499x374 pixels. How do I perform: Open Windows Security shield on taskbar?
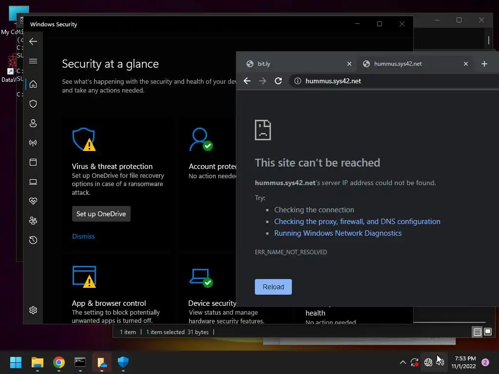point(123,362)
